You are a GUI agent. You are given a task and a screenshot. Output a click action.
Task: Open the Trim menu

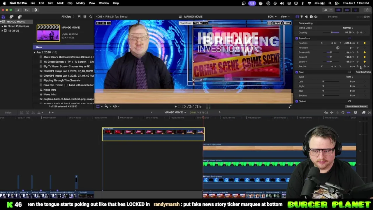(x=50, y=3)
